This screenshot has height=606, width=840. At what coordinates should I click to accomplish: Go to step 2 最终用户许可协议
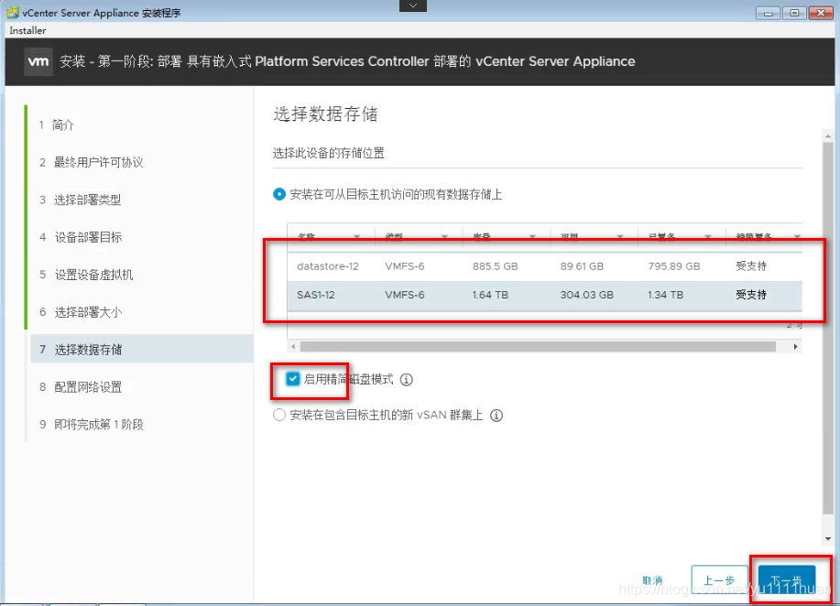coord(91,163)
